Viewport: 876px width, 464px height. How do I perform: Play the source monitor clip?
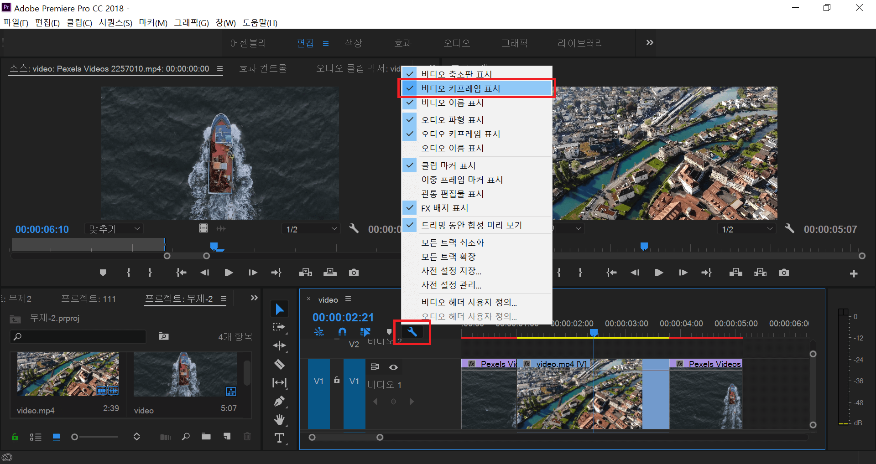point(229,273)
